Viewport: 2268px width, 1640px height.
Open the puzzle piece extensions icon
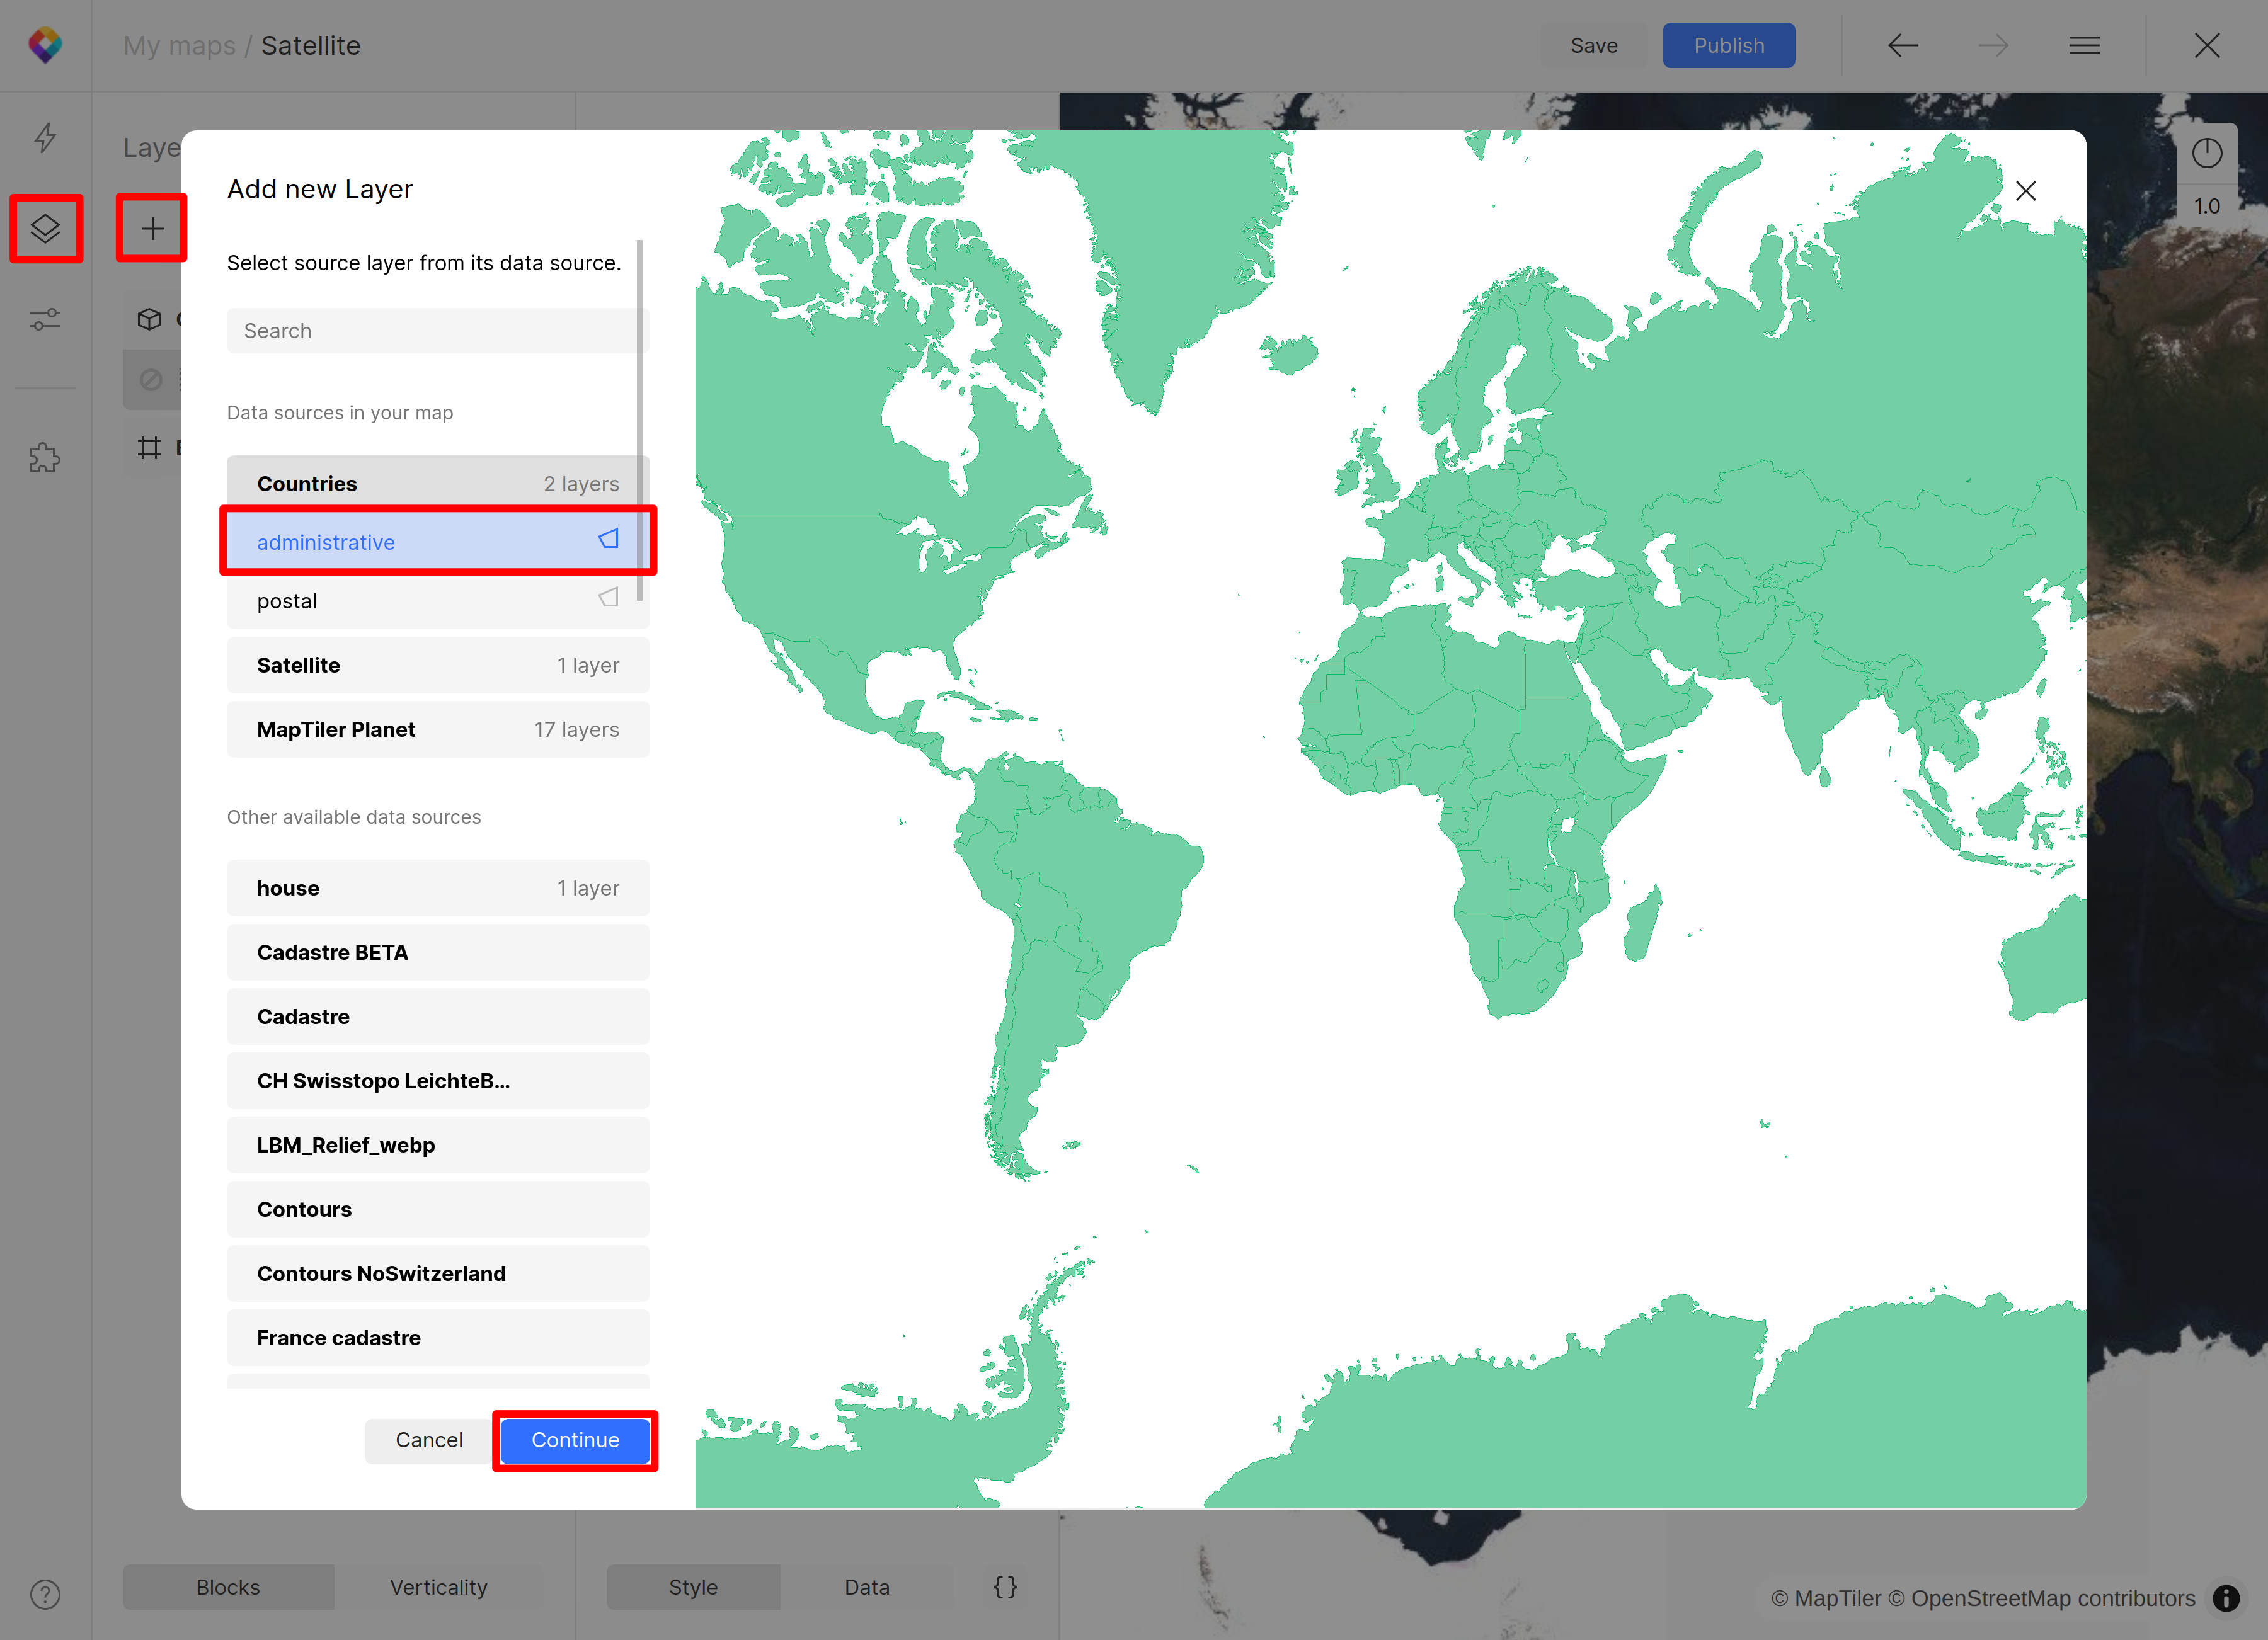click(45, 458)
